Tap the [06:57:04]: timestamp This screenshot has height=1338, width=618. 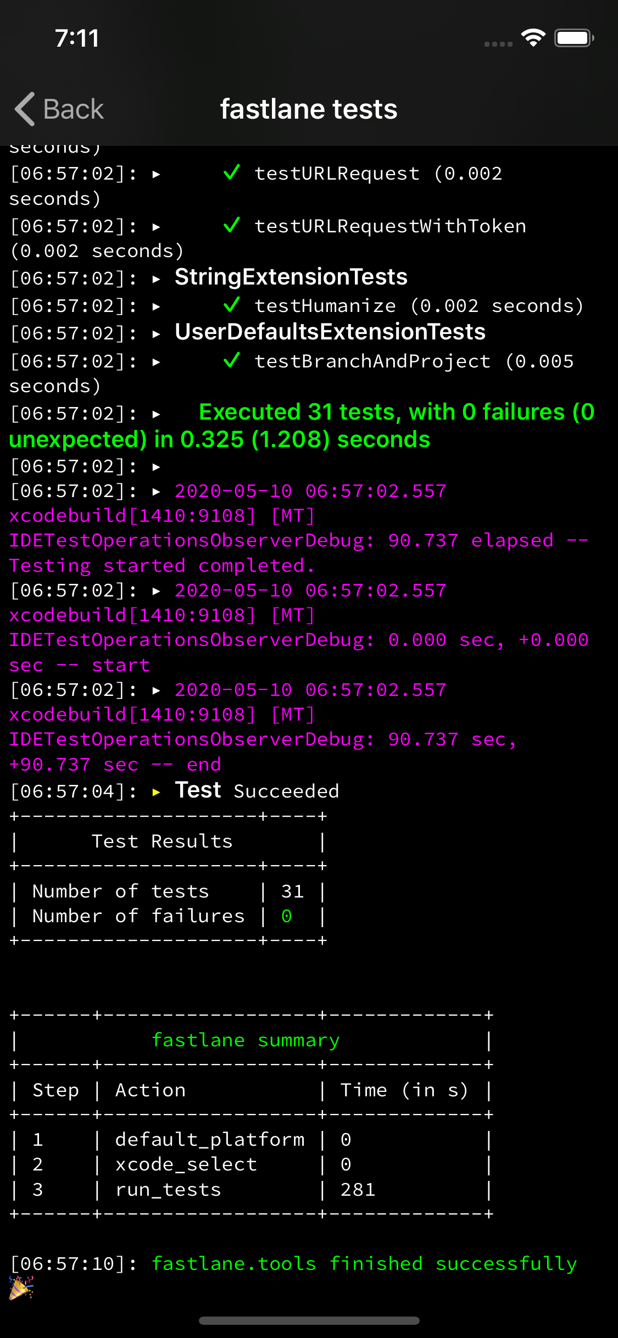(74, 791)
